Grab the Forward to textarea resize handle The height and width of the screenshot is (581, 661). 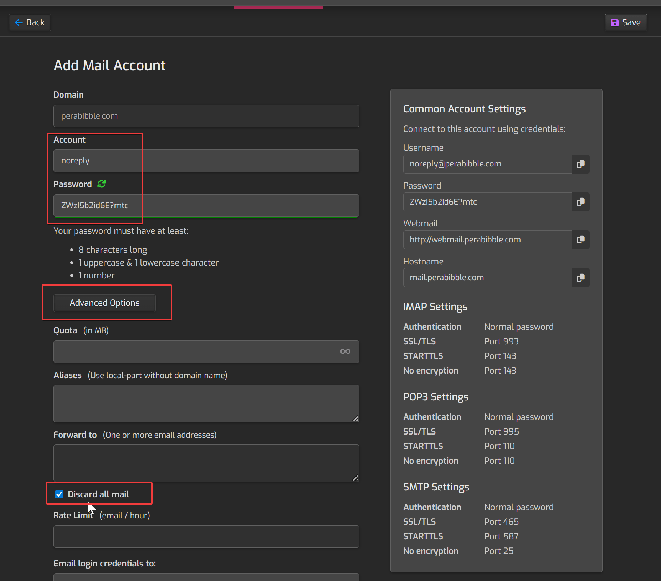tap(355, 478)
